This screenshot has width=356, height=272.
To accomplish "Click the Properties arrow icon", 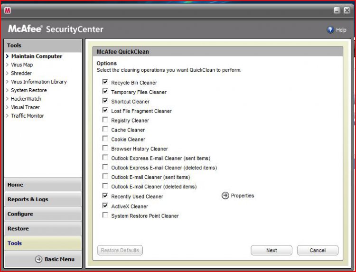I will [x=225, y=196].
